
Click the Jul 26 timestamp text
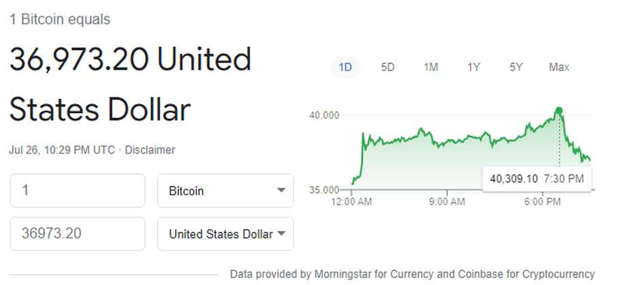(x=62, y=150)
